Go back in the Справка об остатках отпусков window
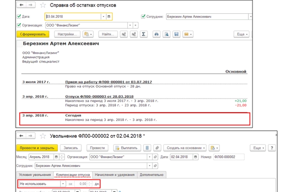 pyautogui.click(x=22, y=5)
